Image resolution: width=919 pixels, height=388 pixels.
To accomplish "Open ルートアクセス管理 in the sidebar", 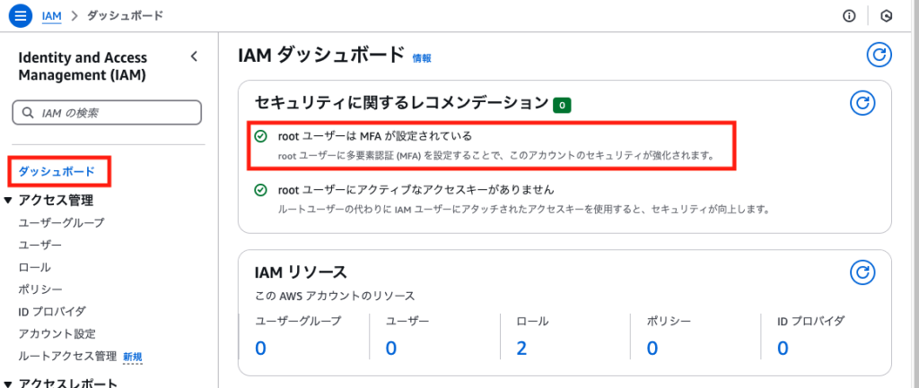I will (67, 356).
